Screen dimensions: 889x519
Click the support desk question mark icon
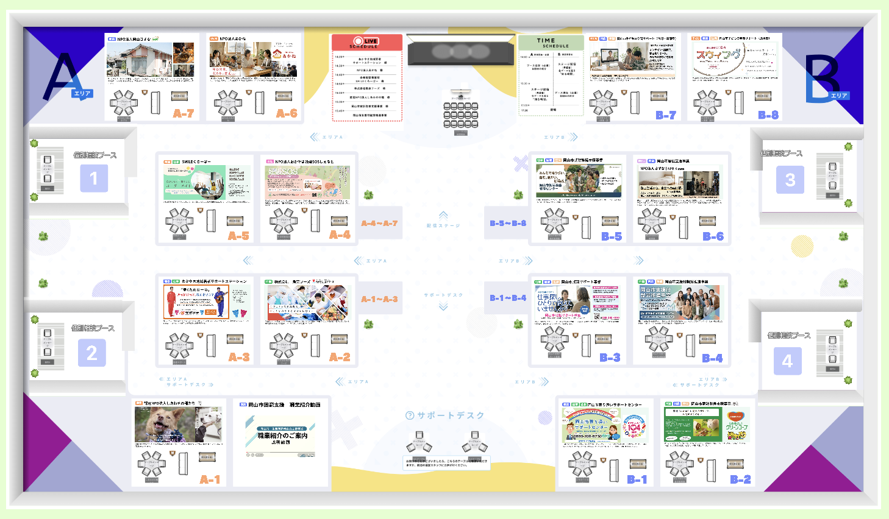coord(410,415)
